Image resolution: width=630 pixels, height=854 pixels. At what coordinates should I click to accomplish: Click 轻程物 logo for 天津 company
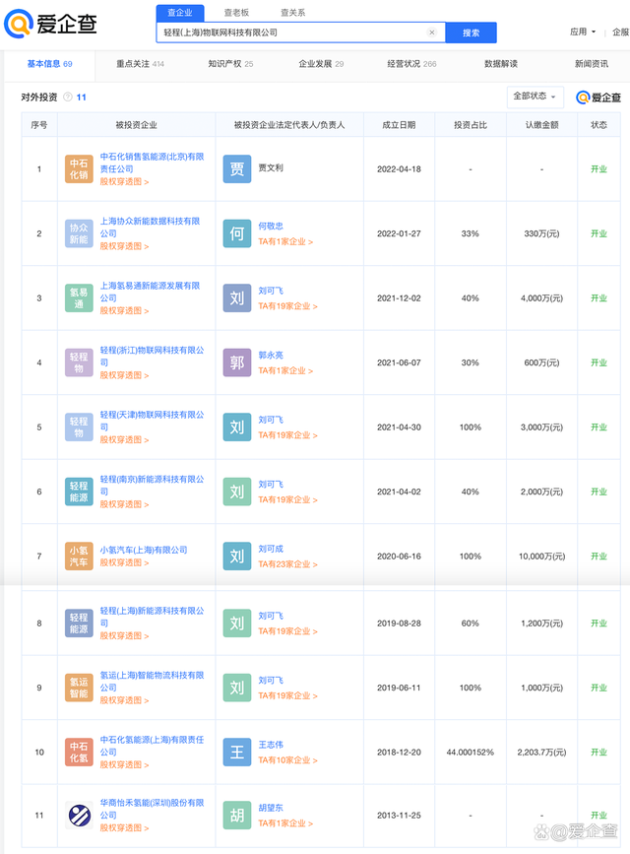pos(79,427)
